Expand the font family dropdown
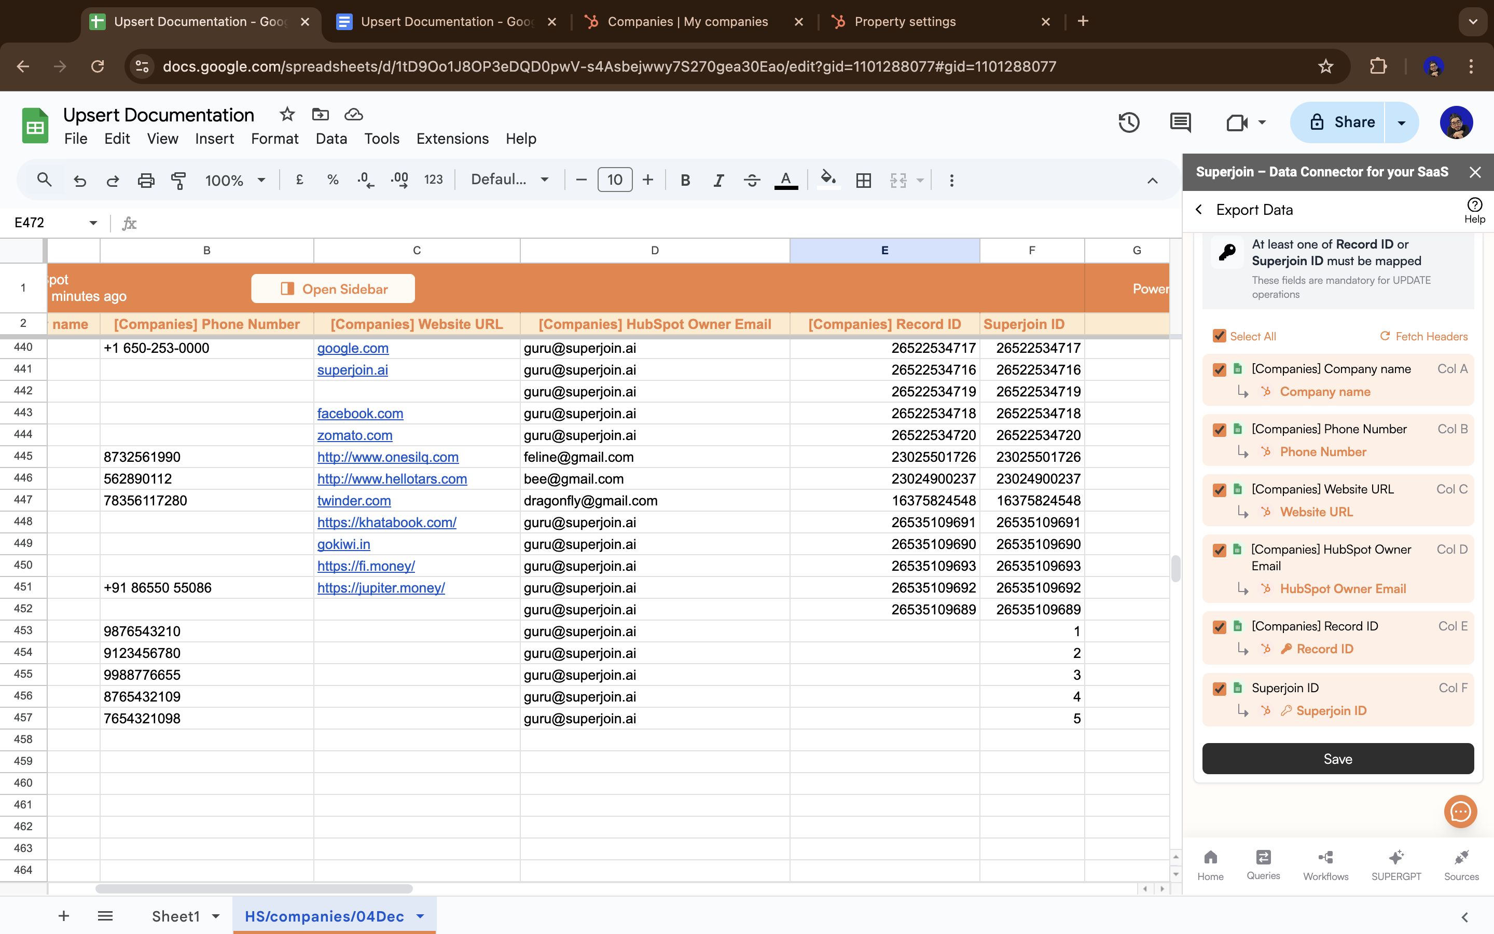1494x934 pixels. [x=509, y=180]
